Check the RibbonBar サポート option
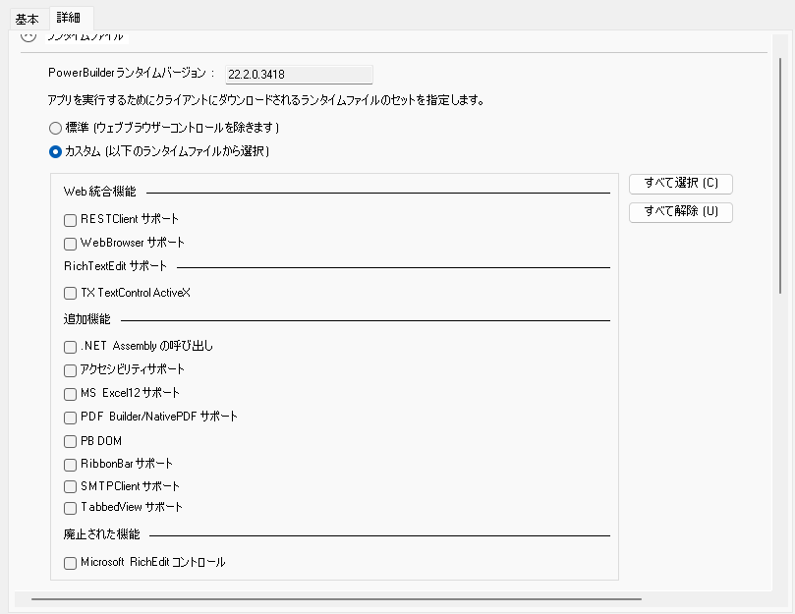The image size is (795, 614). coord(70,465)
